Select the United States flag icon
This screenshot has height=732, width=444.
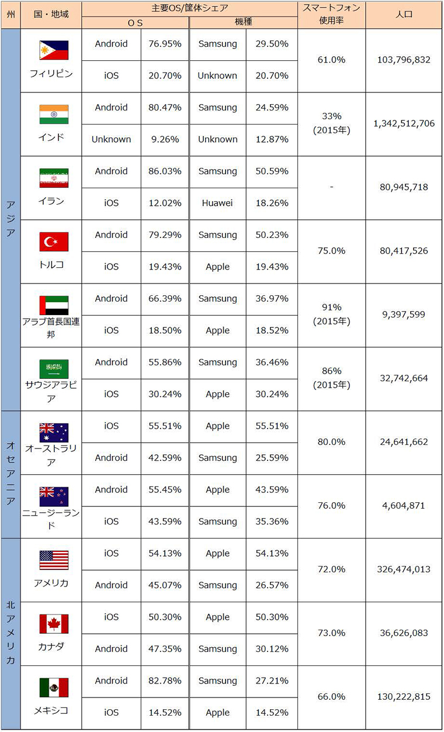coord(54,560)
